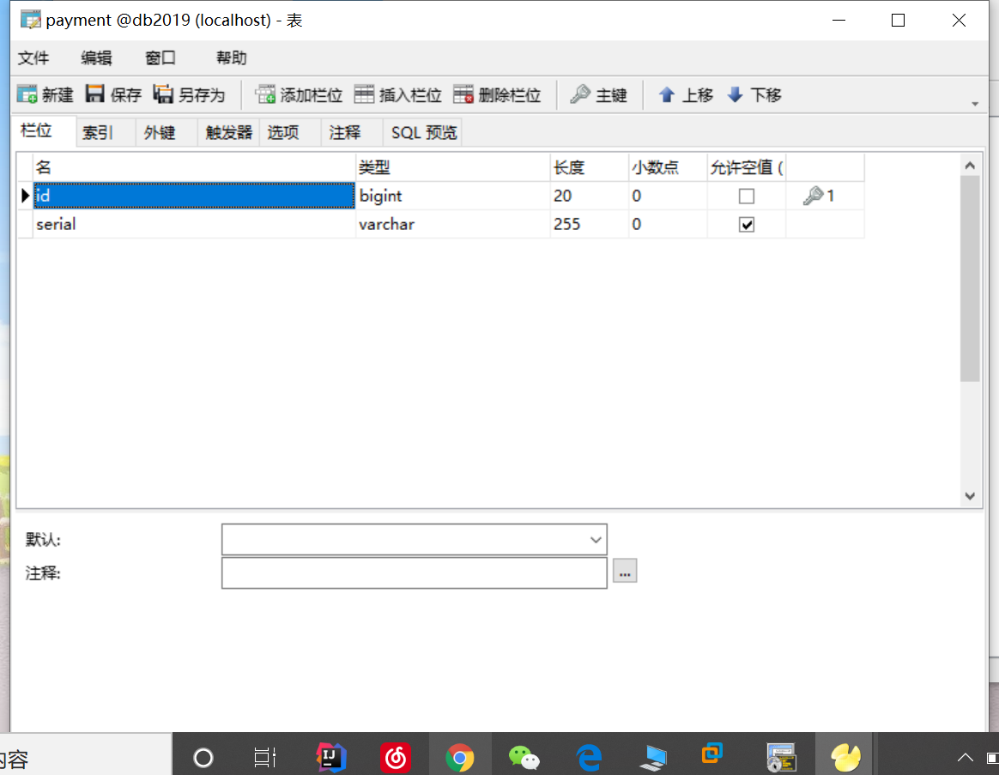Open the certificate-style app icon in taskbar
This screenshot has height=775, width=999.
pyautogui.click(x=781, y=758)
